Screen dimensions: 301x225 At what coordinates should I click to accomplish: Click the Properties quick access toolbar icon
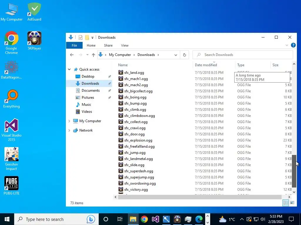pyautogui.click(x=81, y=37)
